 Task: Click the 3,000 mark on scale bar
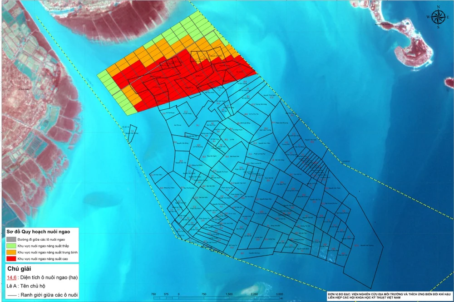click(279, 294)
